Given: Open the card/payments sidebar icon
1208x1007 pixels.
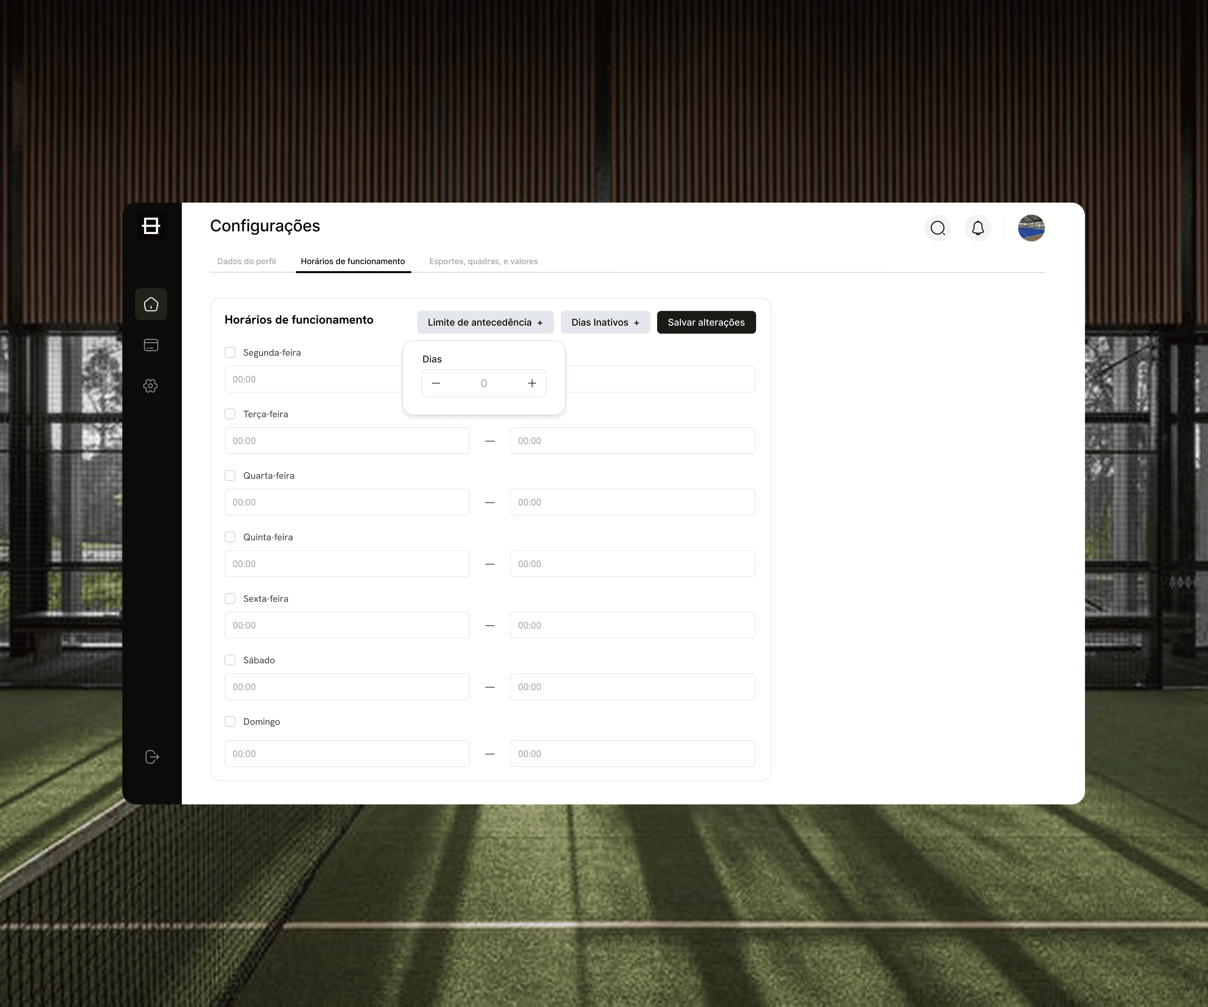Looking at the screenshot, I should pos(151,345).
